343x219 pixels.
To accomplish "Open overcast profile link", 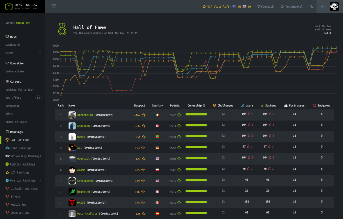I will click(83, 159).
